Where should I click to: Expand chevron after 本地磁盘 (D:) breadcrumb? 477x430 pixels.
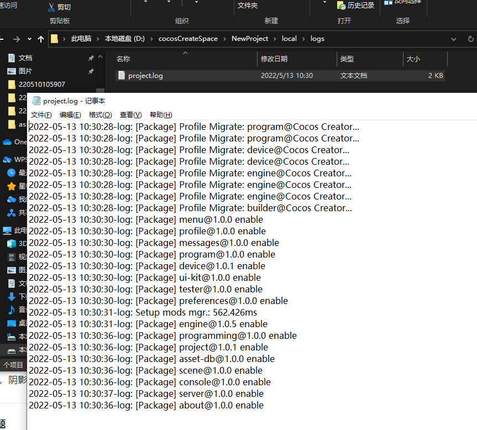151,39
